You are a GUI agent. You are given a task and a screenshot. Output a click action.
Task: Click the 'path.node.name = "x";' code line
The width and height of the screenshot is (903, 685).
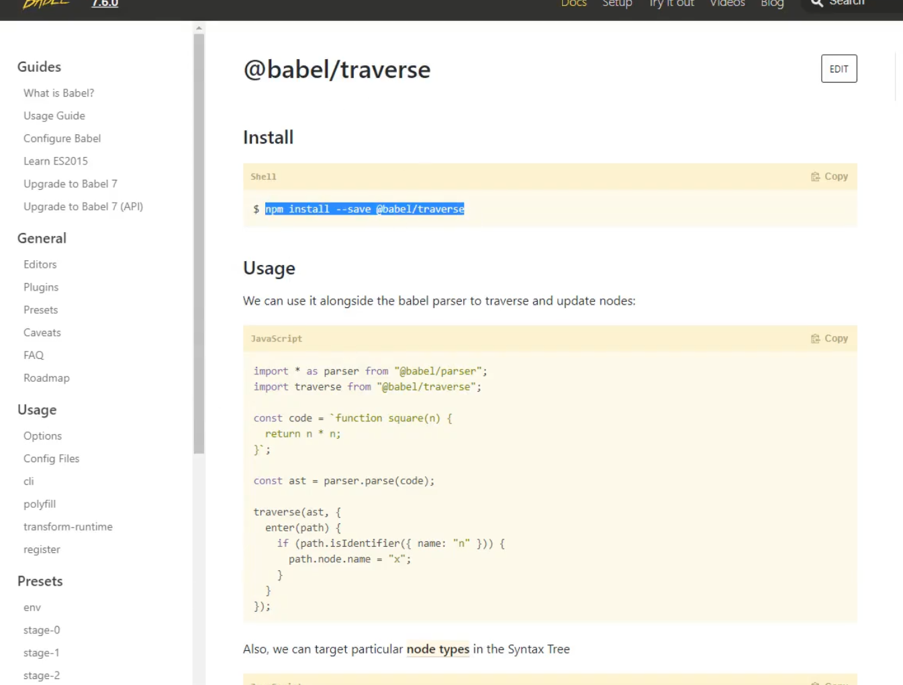pyautogui.click(x=350, y=560)
